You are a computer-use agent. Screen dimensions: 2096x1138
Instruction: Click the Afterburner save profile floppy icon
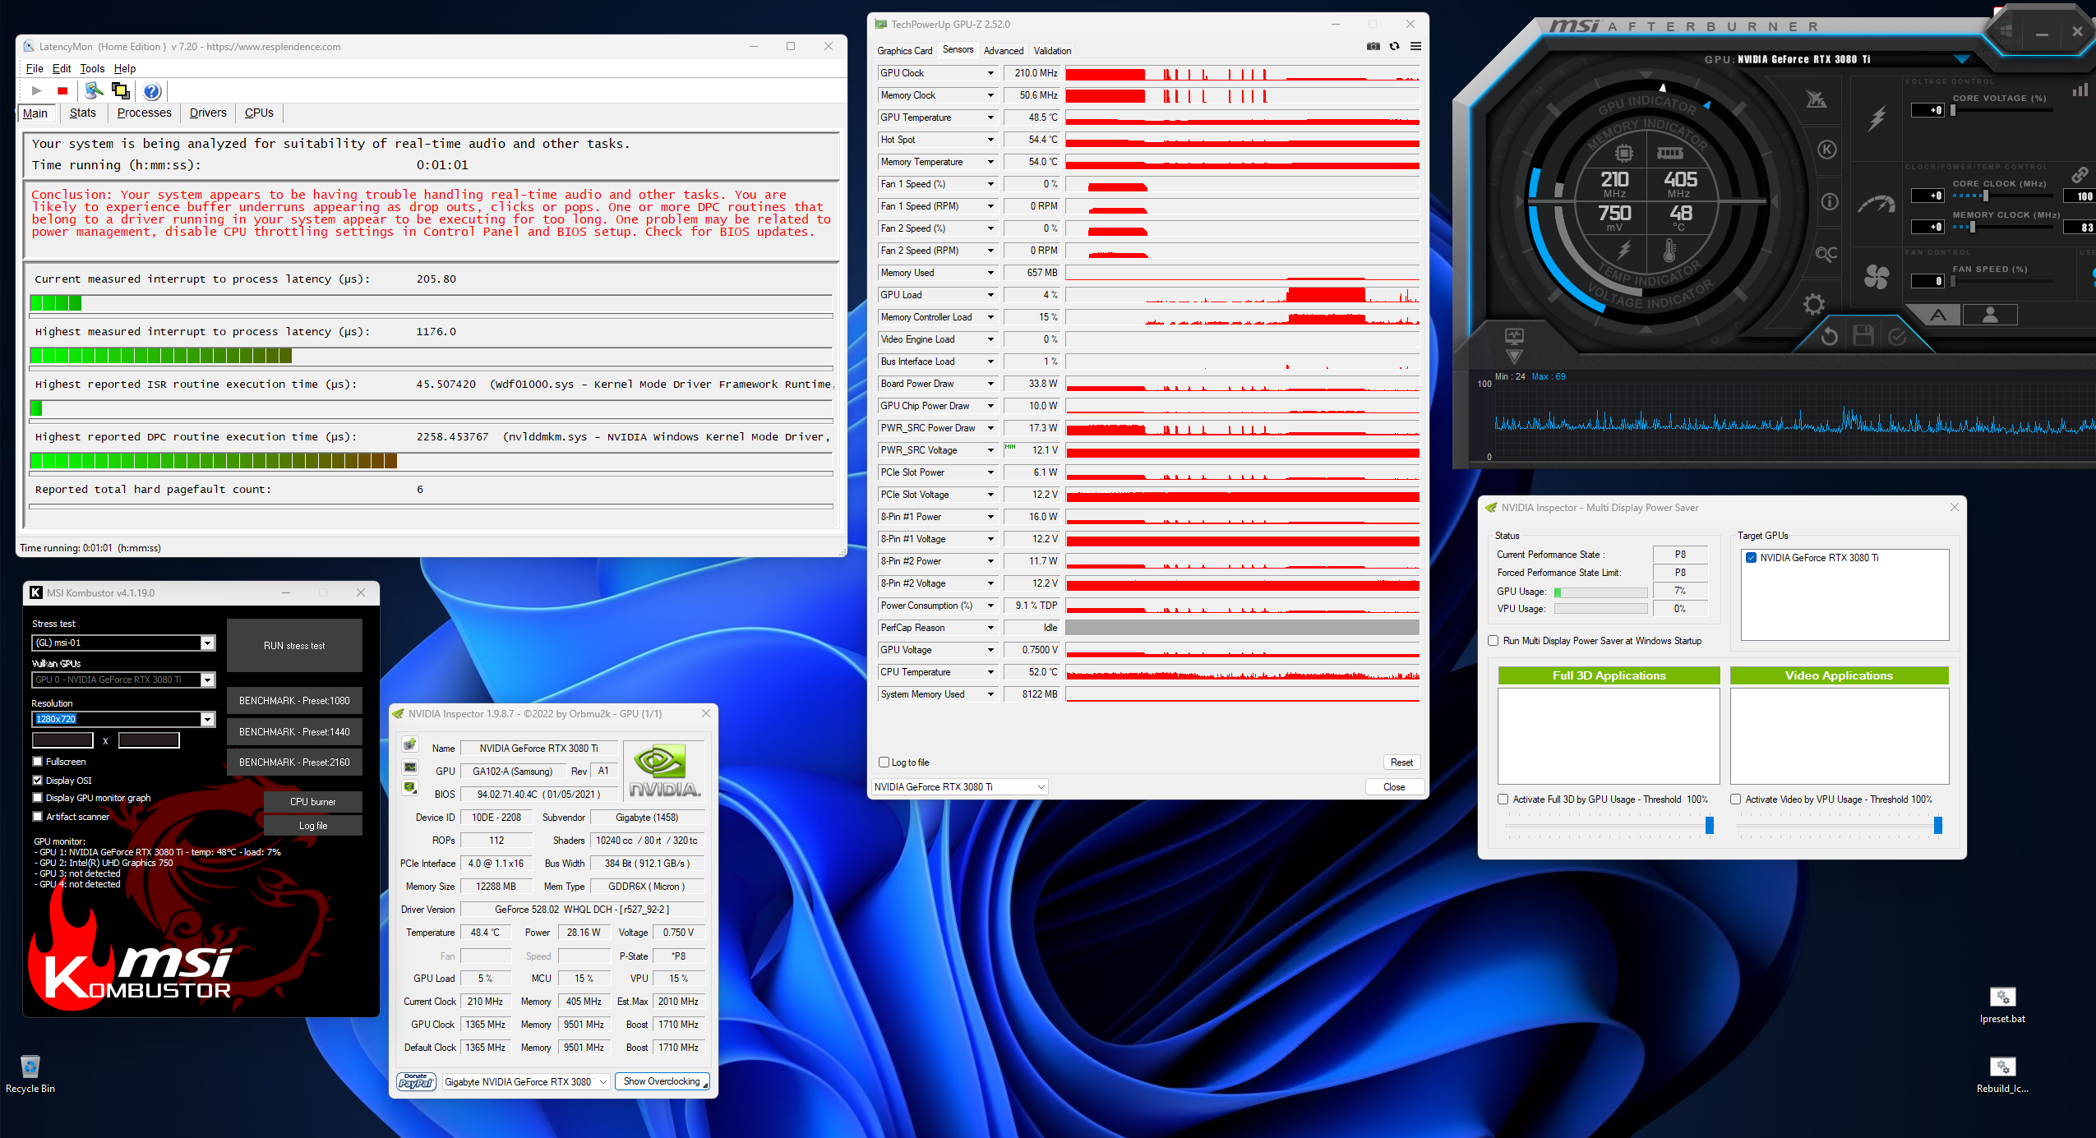pyautogui.click(x=1863, y=335)
